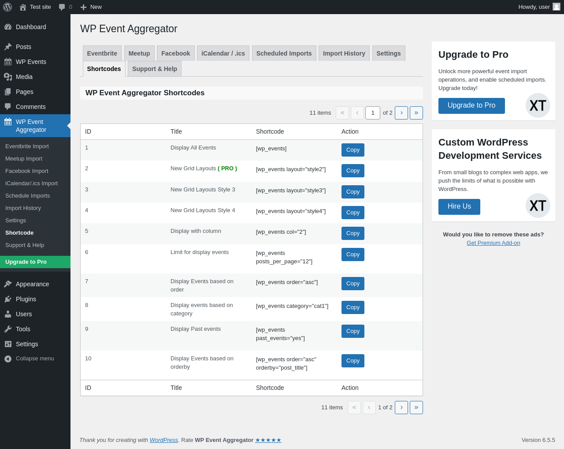This screenshot has height=449, width=564.
Task: Open the comments bubble icon in admin bar
Action: coord(62,7)
